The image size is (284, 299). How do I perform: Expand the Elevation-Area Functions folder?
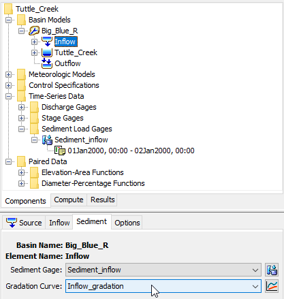[21, 172]
